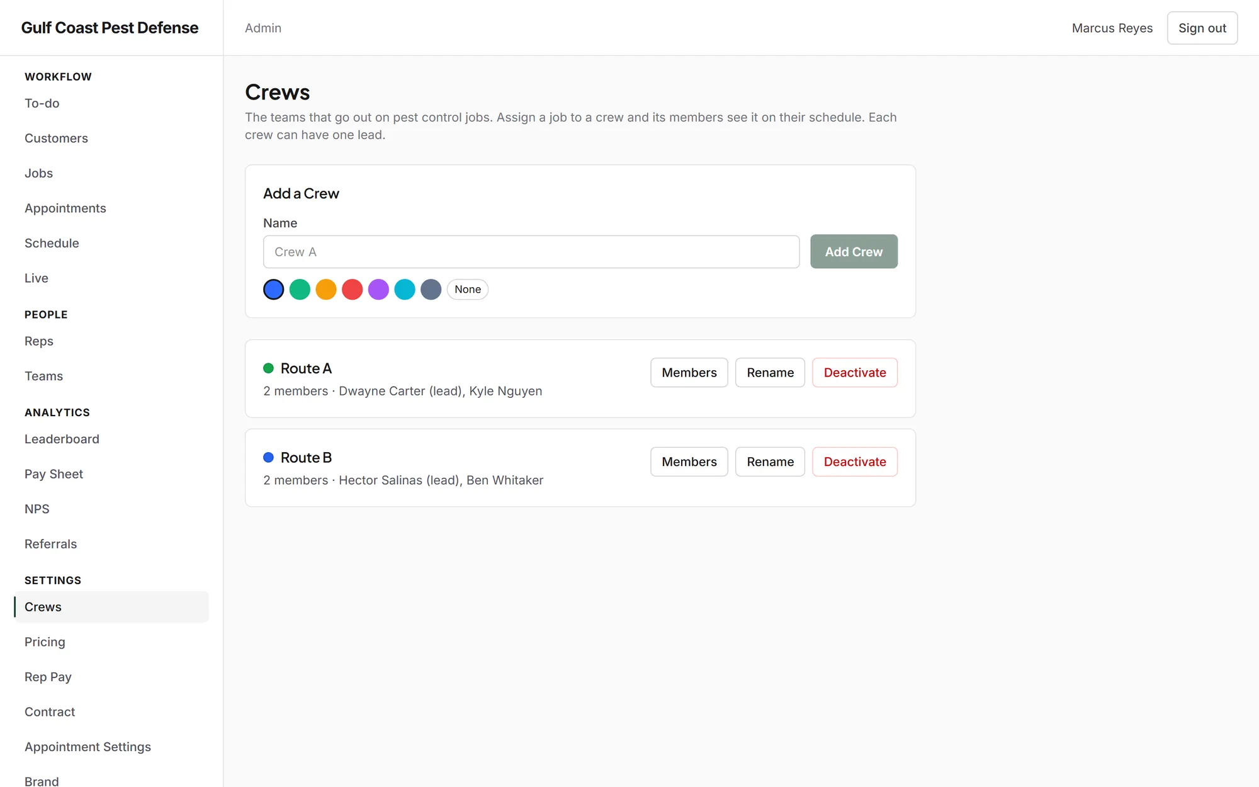
Task: Click the Gulf Coast Pest Defense logo
Action: tap(110, 28)
